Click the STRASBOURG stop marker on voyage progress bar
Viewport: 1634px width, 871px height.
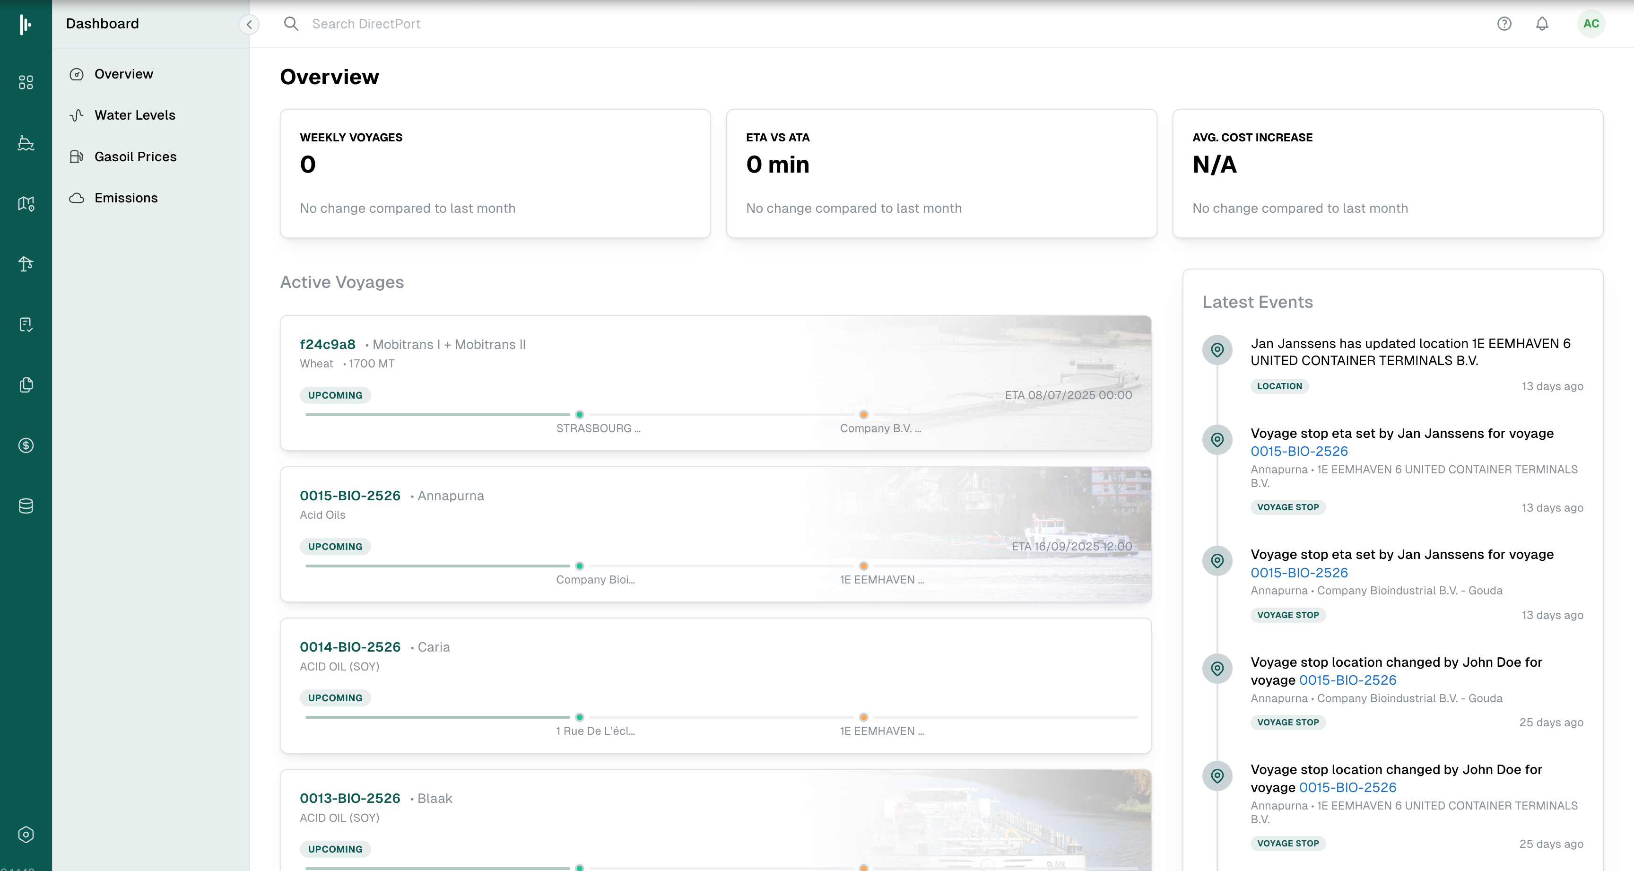(579, 414)
